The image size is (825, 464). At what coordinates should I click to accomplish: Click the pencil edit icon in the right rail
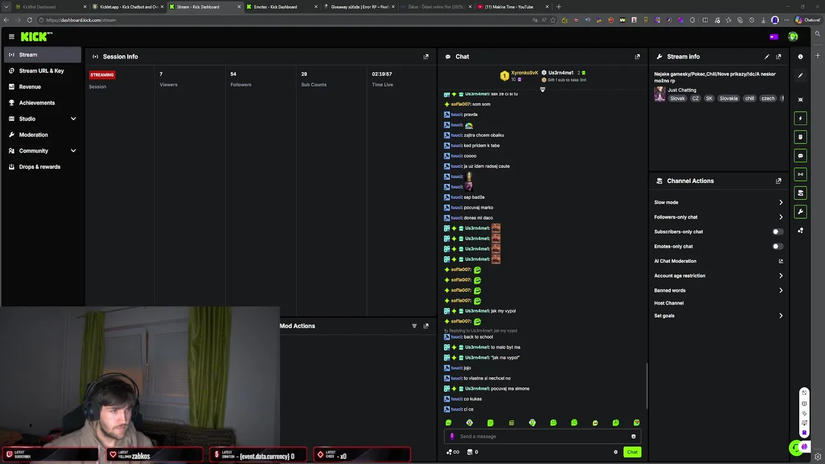click(801, 75)
